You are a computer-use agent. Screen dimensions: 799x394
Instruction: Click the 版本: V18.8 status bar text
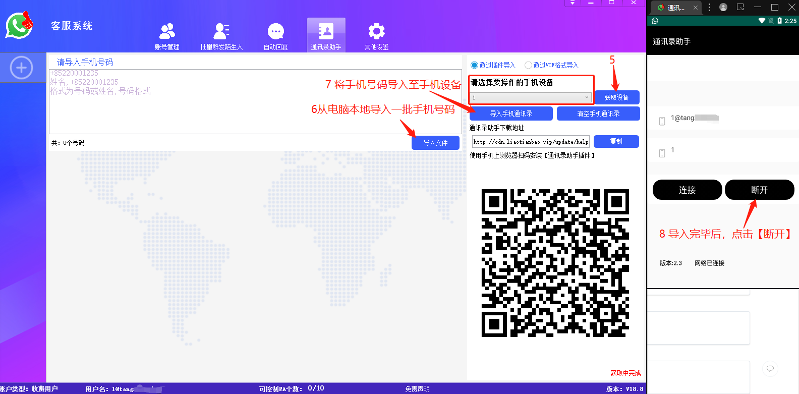624,389
